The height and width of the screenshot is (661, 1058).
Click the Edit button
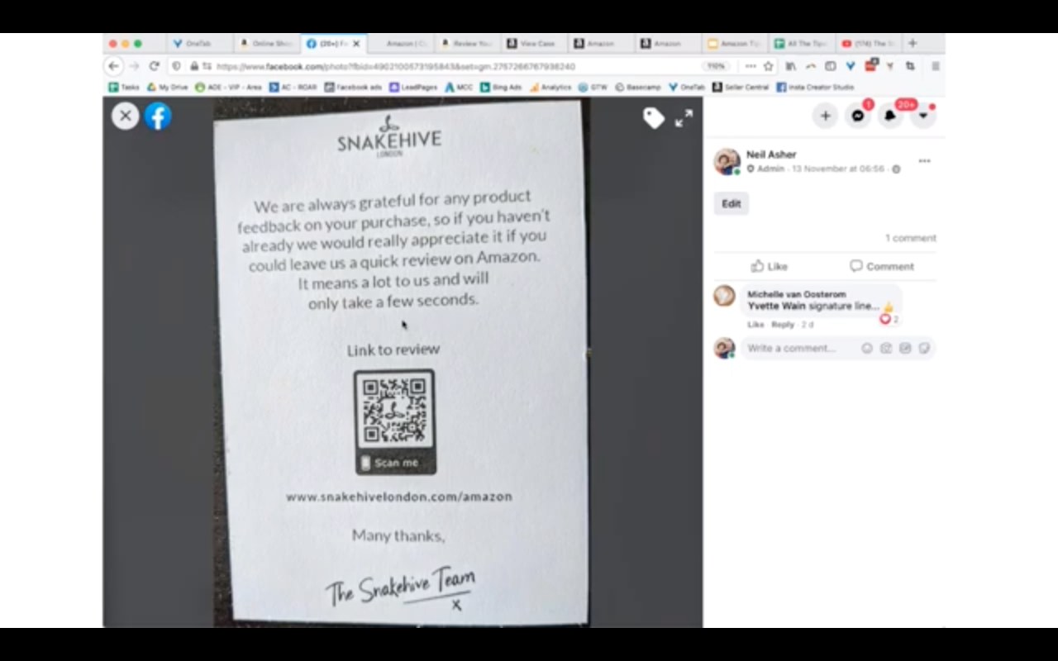[732, 204]
